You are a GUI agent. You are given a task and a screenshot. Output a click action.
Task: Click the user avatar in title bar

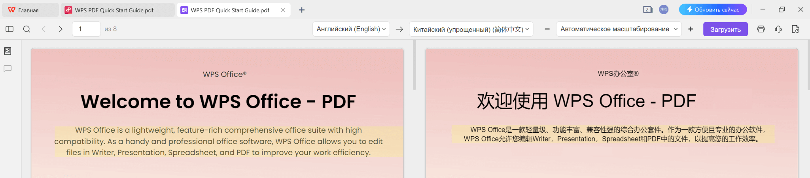click(664, 9)
